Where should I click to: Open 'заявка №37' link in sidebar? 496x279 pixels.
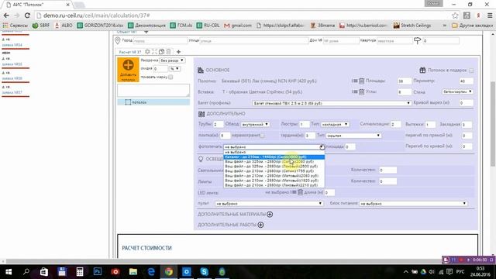12,92
